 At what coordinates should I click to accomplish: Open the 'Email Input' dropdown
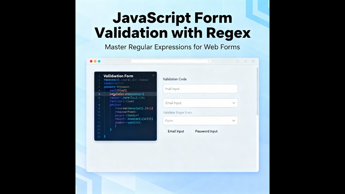click(x=200, y=103)
